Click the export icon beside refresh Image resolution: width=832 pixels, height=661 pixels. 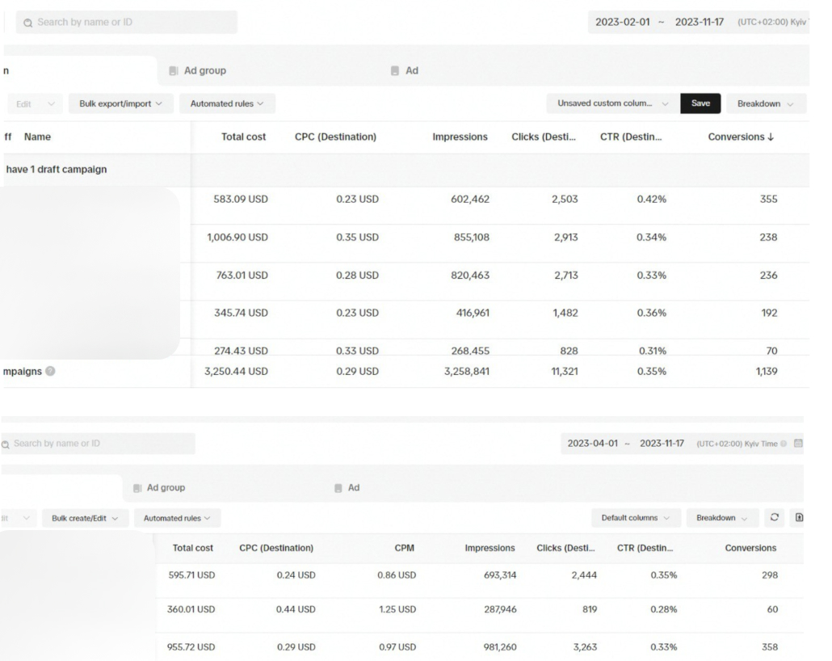[799, 517]
